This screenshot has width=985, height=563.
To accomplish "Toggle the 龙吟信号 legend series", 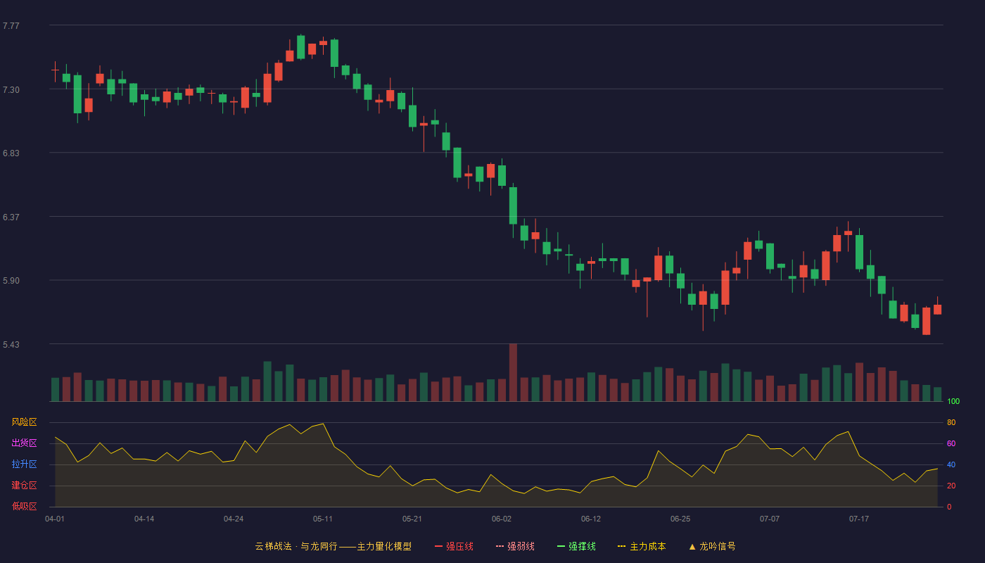I will coord(712,546).
